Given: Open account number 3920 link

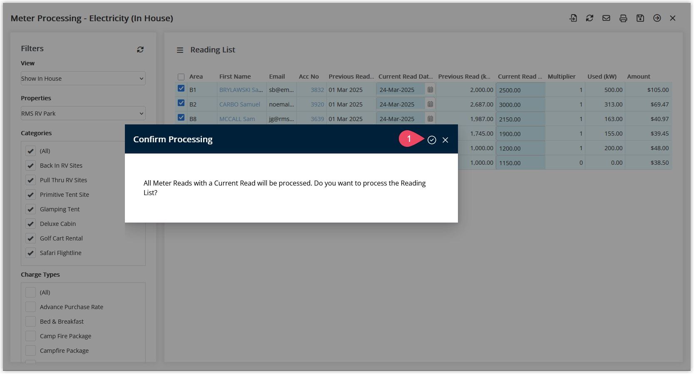Looking at the screenshot, I should pos(317,104).
